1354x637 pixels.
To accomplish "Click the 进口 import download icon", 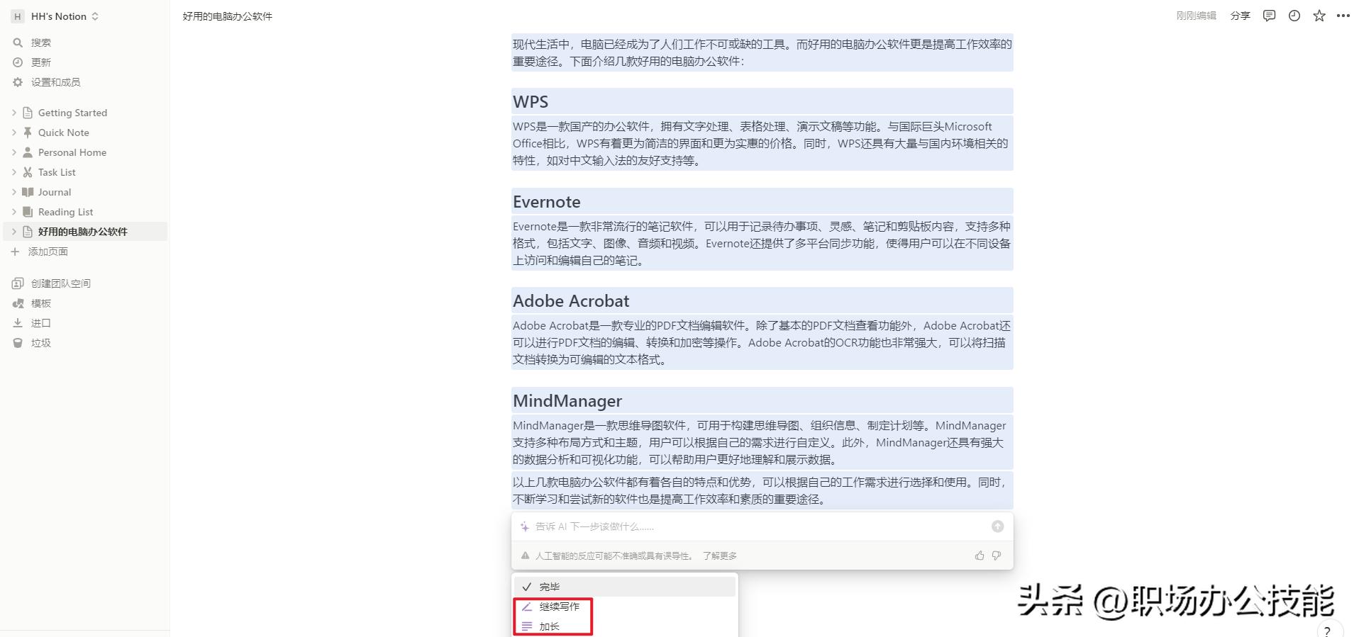I will (x=18, y=323).
